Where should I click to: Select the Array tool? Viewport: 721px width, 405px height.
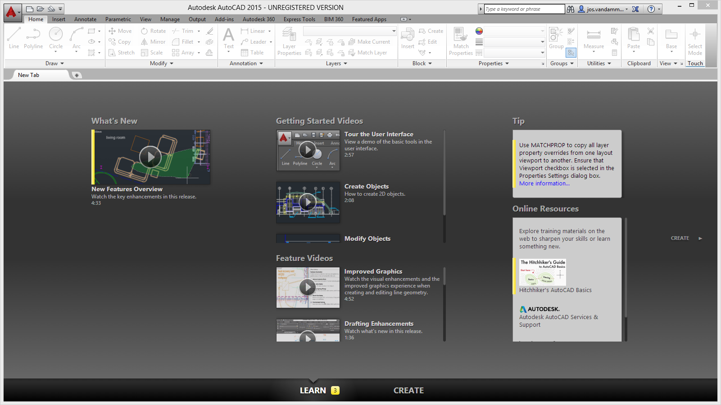183,53
